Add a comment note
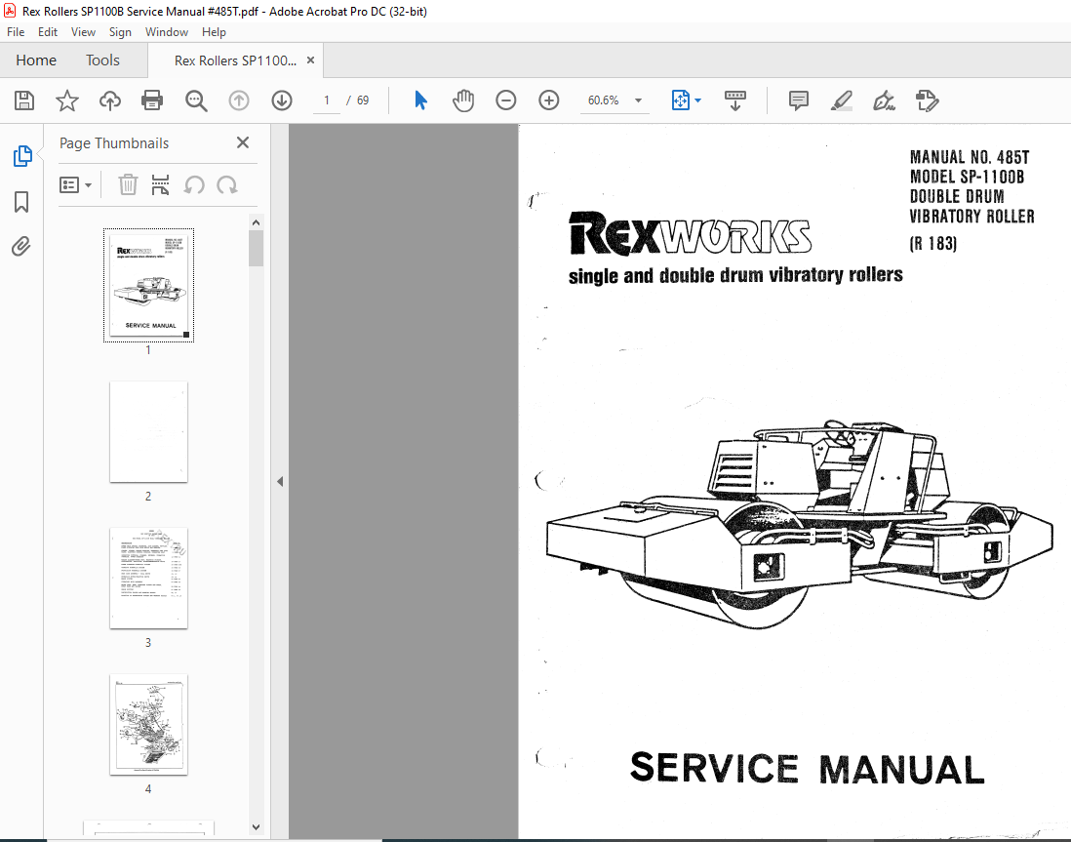 (x=799, y=100)
